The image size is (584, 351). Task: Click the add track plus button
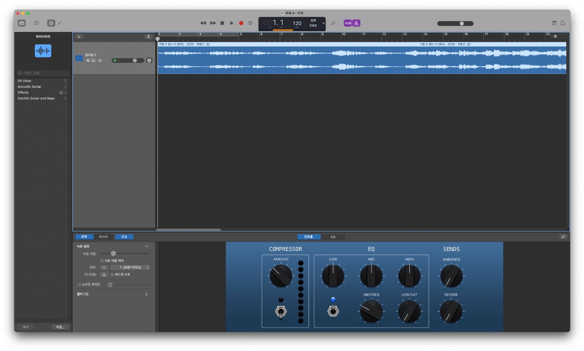tap(79, 37)
